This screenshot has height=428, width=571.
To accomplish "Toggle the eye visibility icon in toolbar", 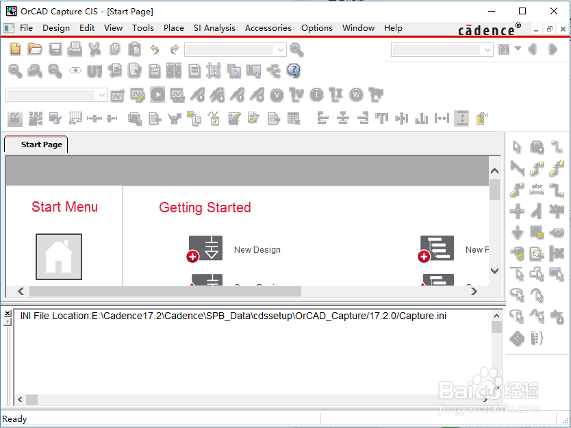I will pos(75,71).
